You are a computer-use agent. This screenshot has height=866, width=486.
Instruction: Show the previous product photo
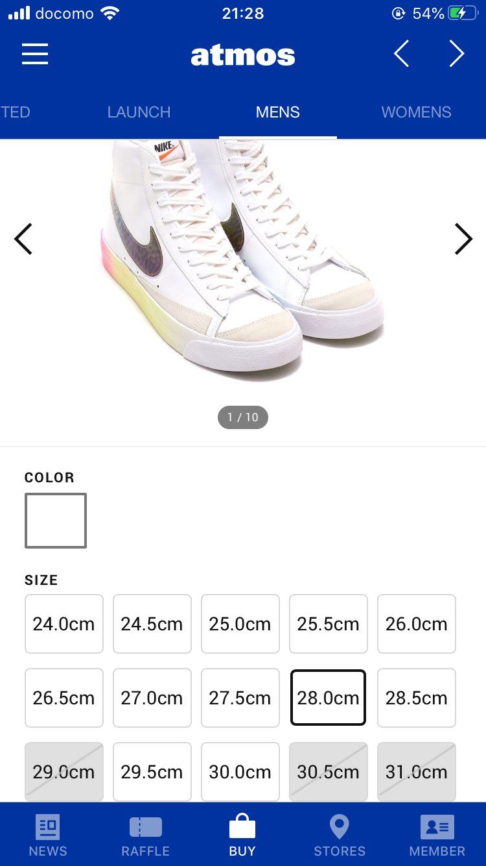[23, 239]
